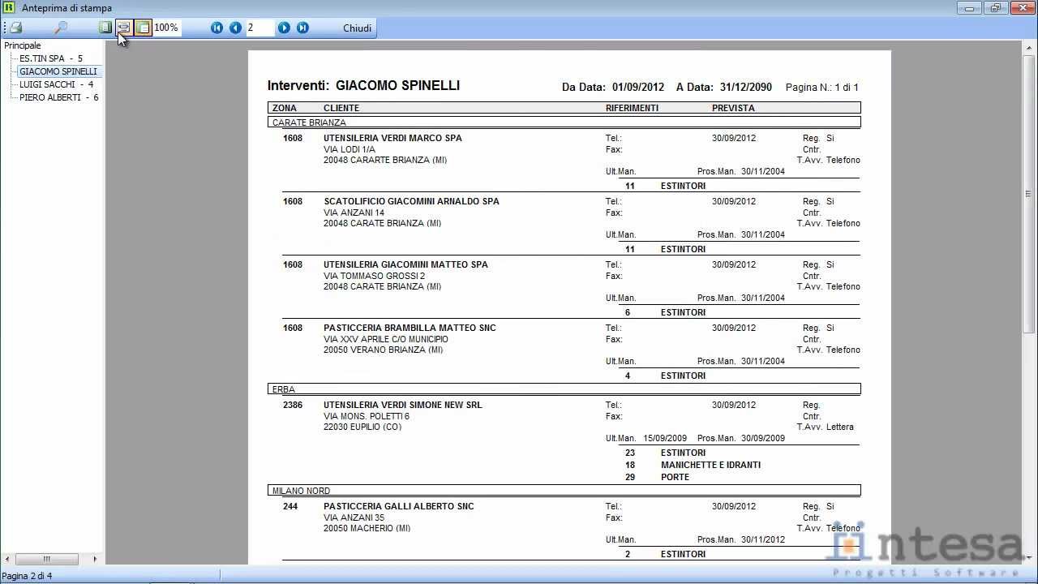Click 'UTENSILERIA VERDI MARCO SPA' client name
The width and height of the screenshot is (1038, 584).
[x=392, y=138]
